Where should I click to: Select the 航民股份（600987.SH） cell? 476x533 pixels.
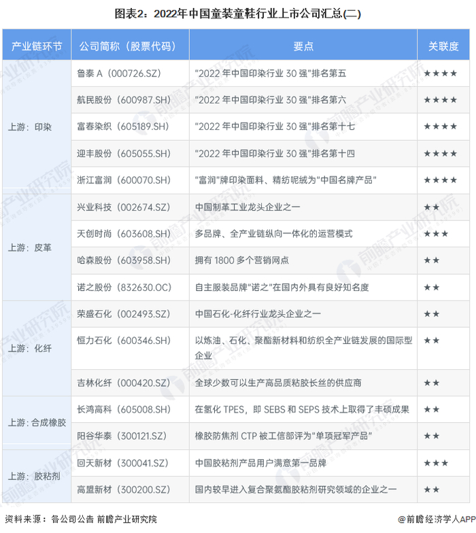131,100
